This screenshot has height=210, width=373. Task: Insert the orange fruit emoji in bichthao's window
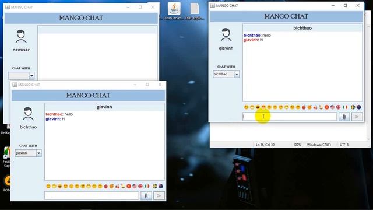(111, 186)
